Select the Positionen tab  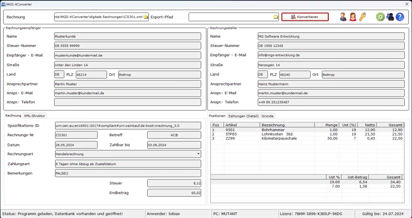click(x=218, y=116)
